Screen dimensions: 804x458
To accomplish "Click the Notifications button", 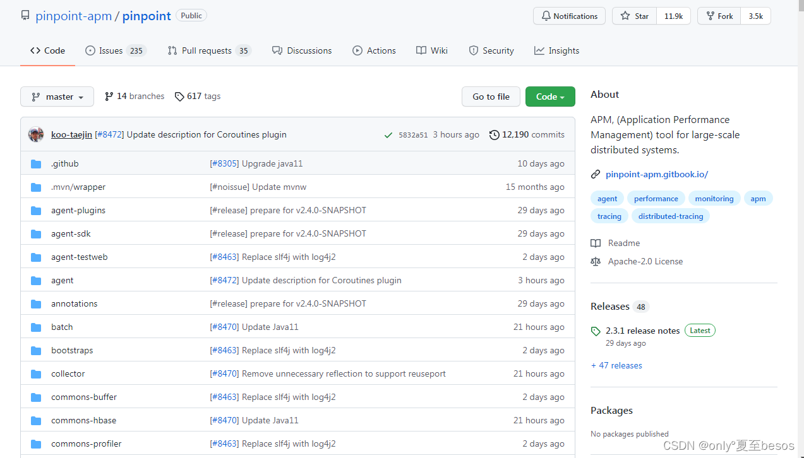I will pos(569,16).
